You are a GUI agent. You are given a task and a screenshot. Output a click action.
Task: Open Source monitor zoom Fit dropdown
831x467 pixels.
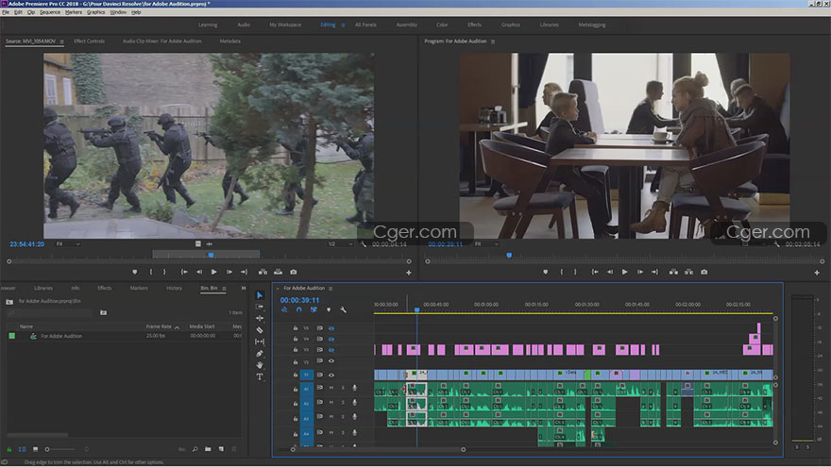[x=68, y=244]
